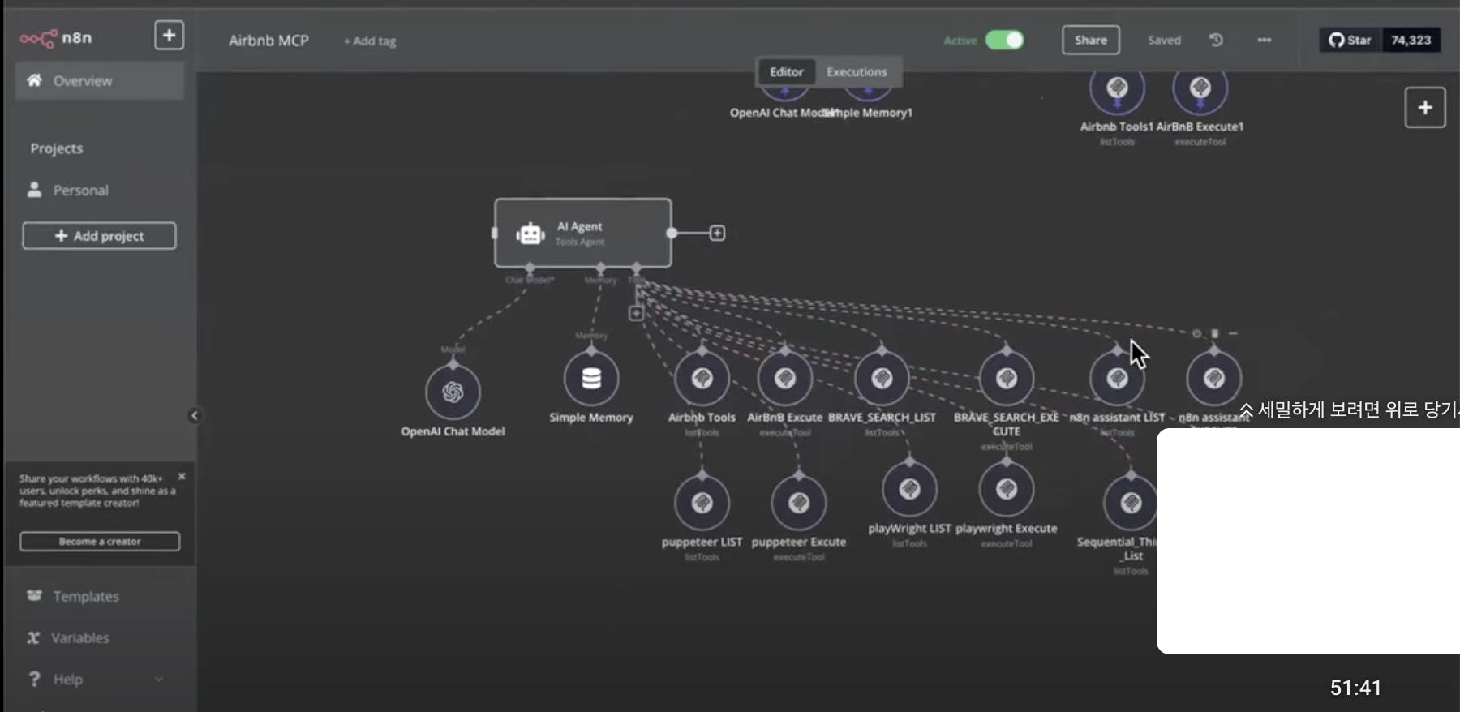This screenshot has width=1460, height=712.
Task: Click the Chat Model connector on AI Agent
Action: click(530, 268)
